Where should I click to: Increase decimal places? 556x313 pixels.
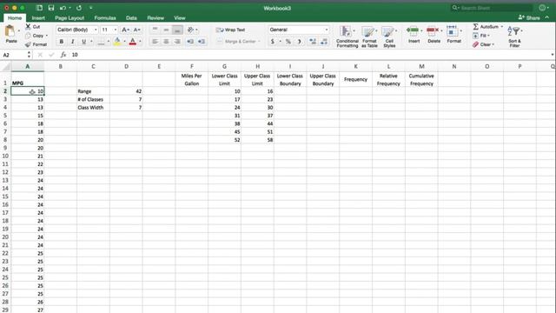pyautogui.click(x=313, y=42)
